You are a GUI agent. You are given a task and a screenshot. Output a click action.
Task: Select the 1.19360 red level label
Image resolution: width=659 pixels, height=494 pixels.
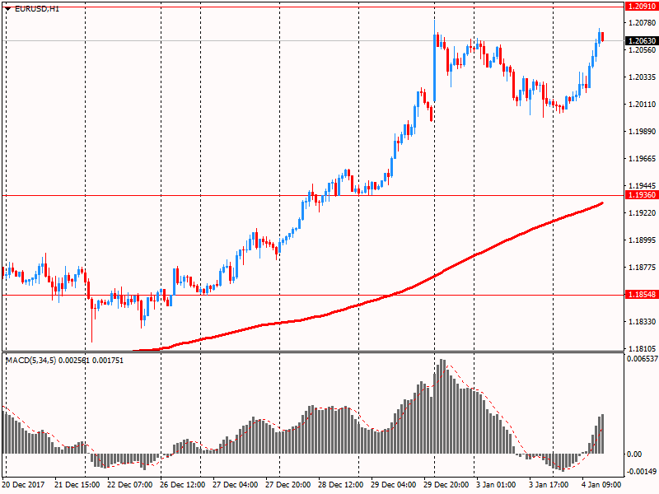pos(642,195)
